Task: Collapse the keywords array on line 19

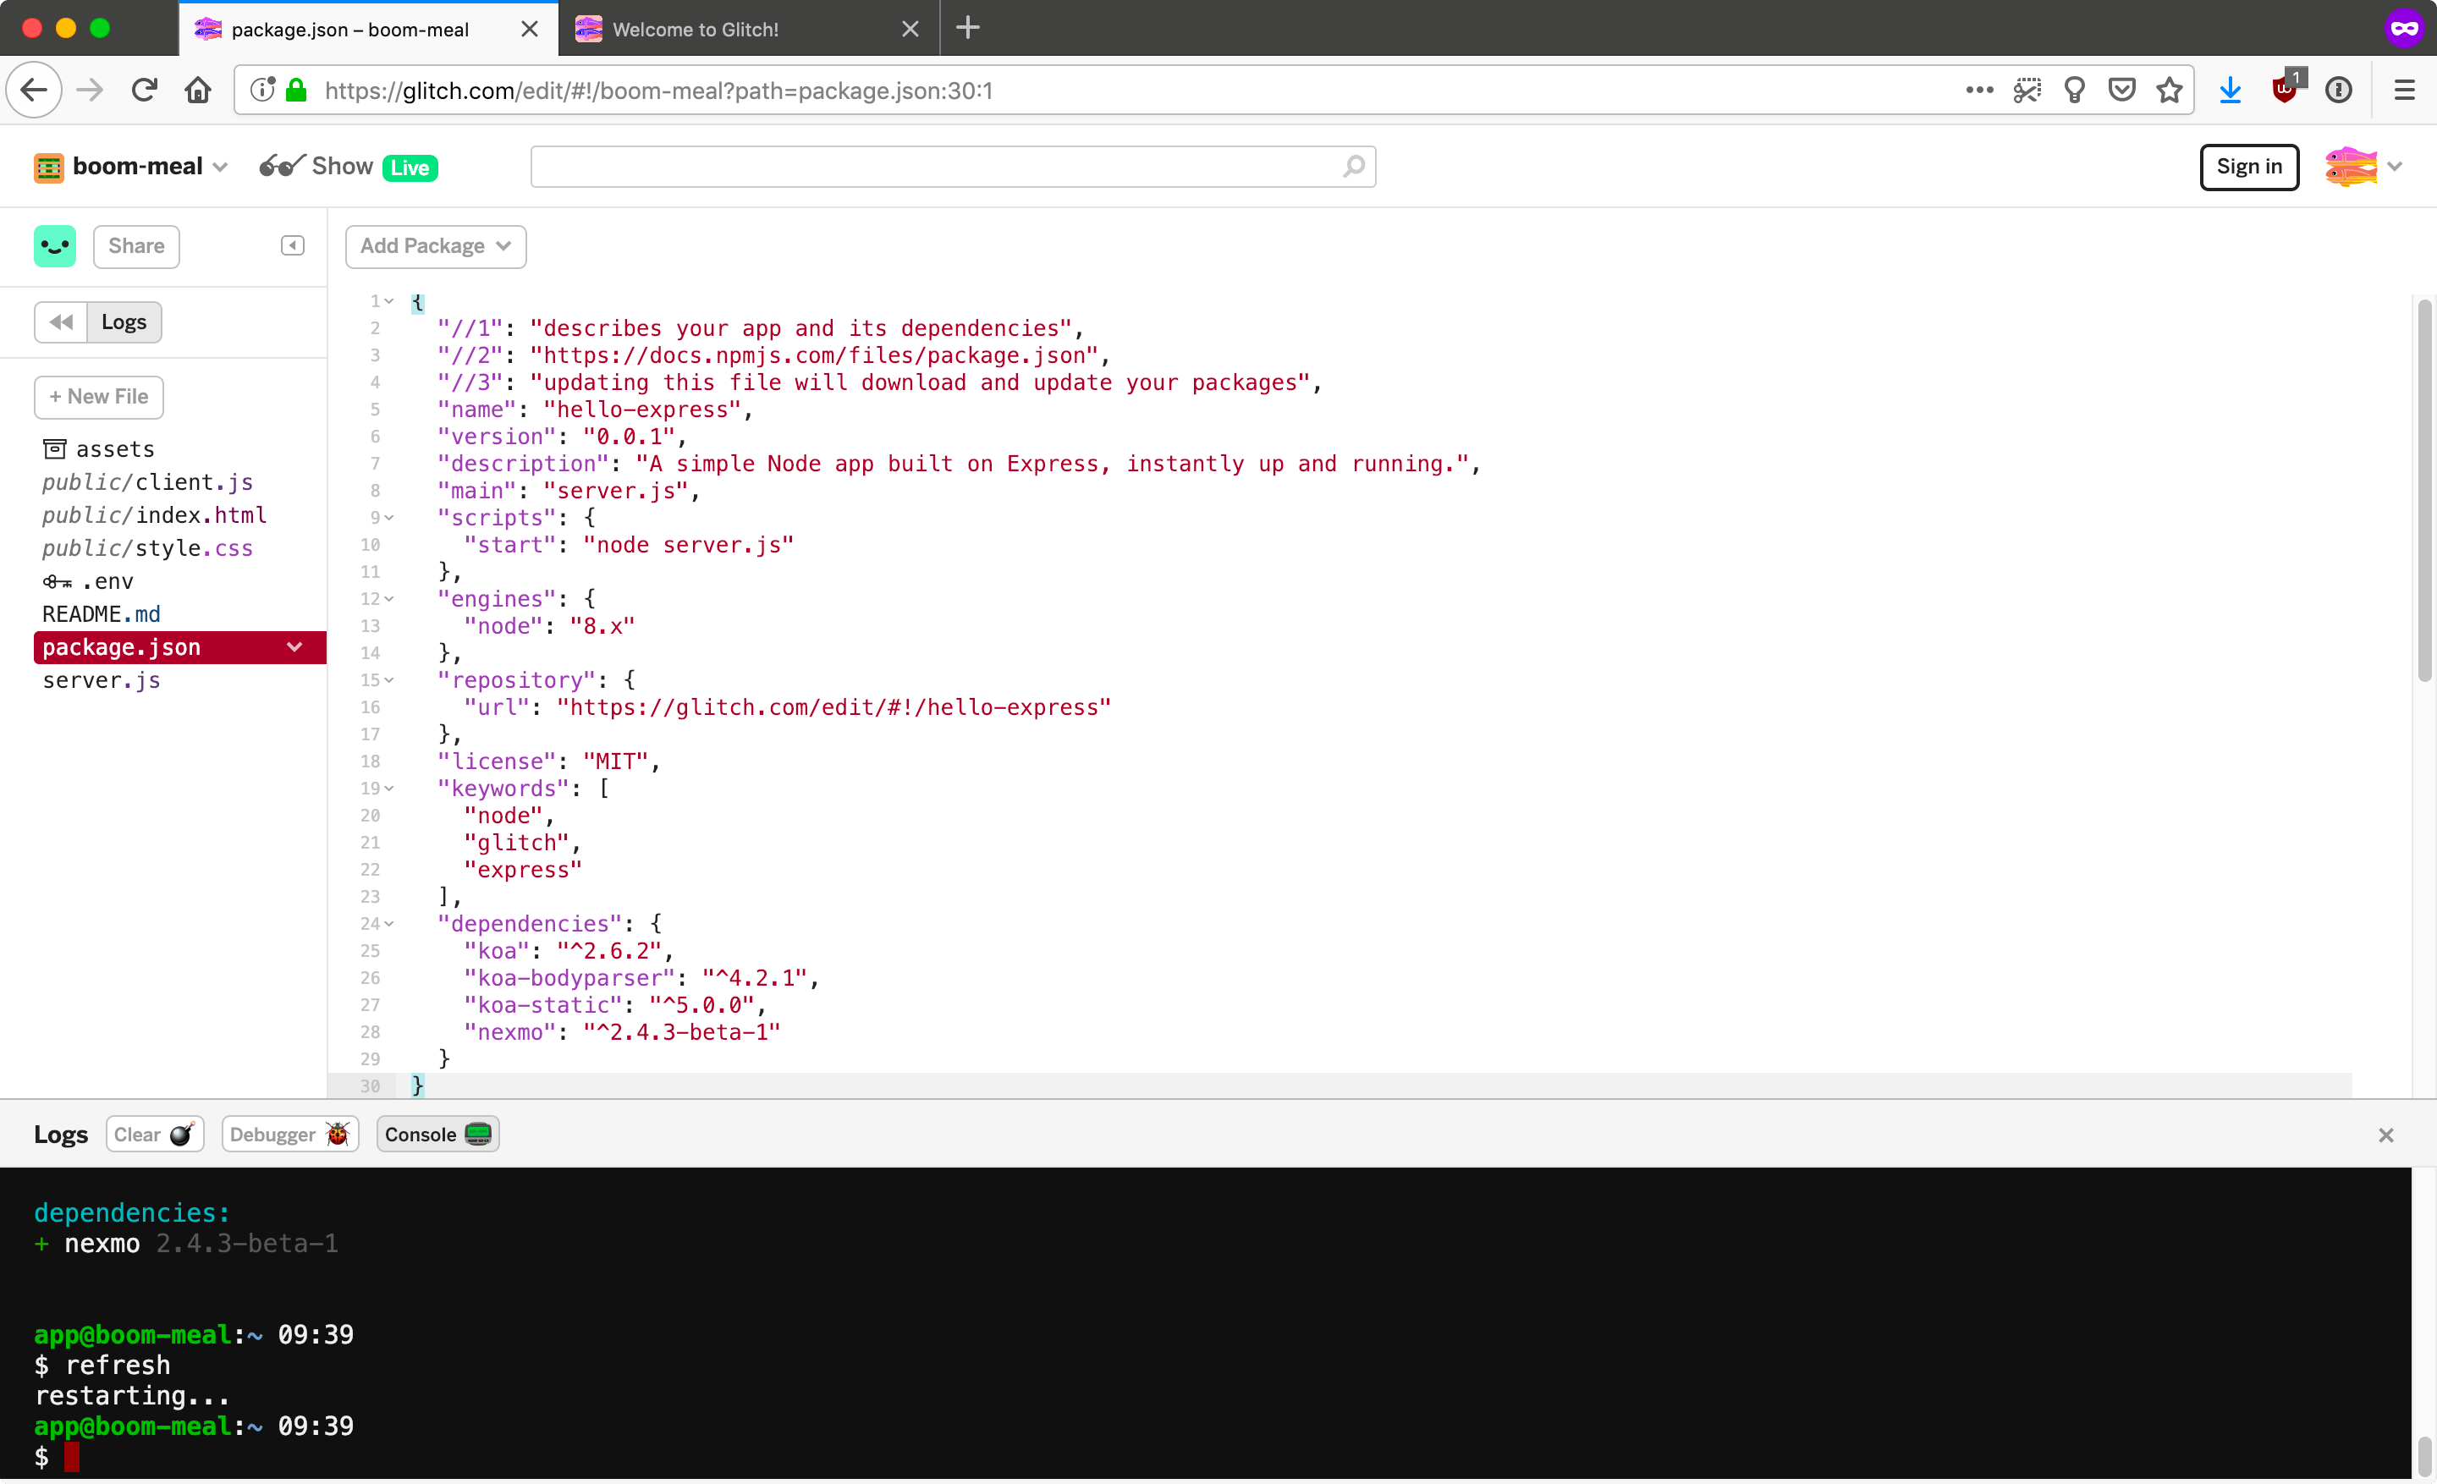Action: click(390, 788)
